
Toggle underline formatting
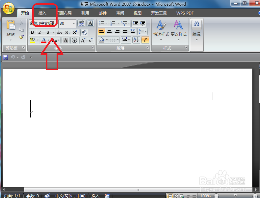(48, 32)
